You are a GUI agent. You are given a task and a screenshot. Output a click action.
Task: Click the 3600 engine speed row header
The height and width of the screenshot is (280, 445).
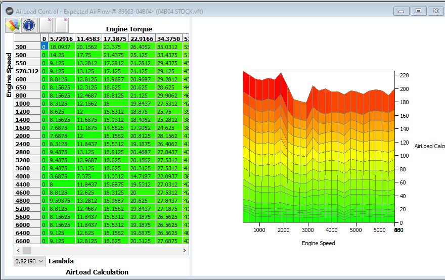click(27, 168)
